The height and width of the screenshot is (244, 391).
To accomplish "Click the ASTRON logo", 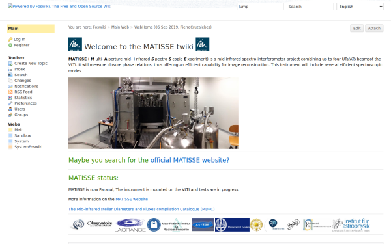I will click(203, 224).
